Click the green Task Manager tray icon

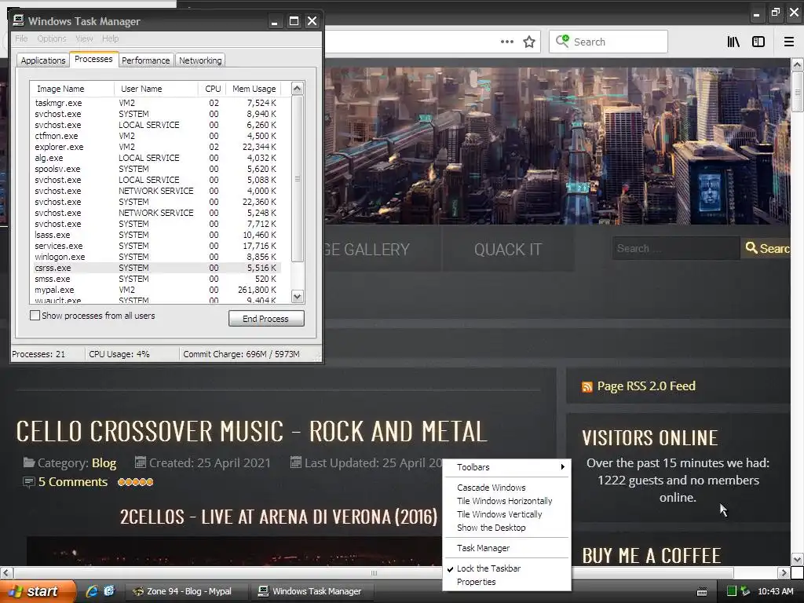(732, 591)
